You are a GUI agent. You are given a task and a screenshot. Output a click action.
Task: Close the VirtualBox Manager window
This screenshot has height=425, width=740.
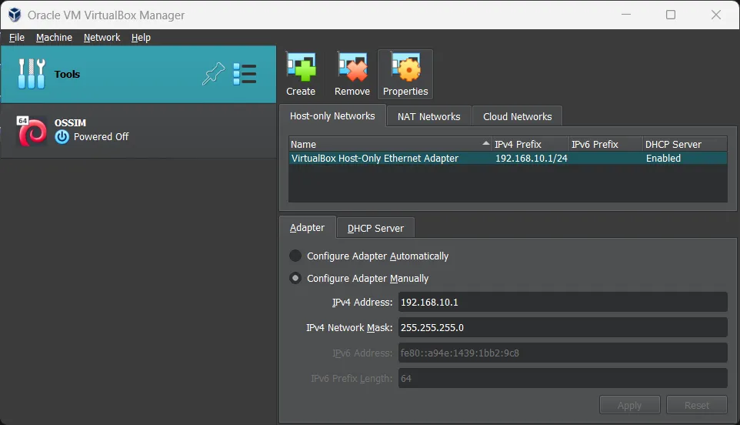pyautogui.click(x=716, y=15)
